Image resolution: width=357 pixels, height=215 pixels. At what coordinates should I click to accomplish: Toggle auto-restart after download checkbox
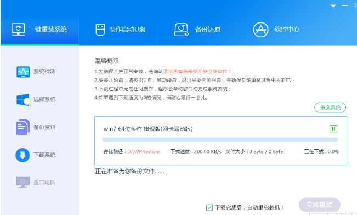(209, 207)
